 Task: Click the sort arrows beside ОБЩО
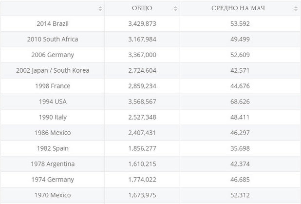[x=175, y=9]
